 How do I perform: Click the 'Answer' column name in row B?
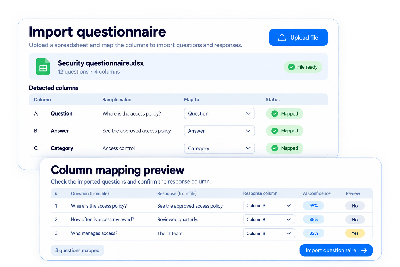(60, 131)
